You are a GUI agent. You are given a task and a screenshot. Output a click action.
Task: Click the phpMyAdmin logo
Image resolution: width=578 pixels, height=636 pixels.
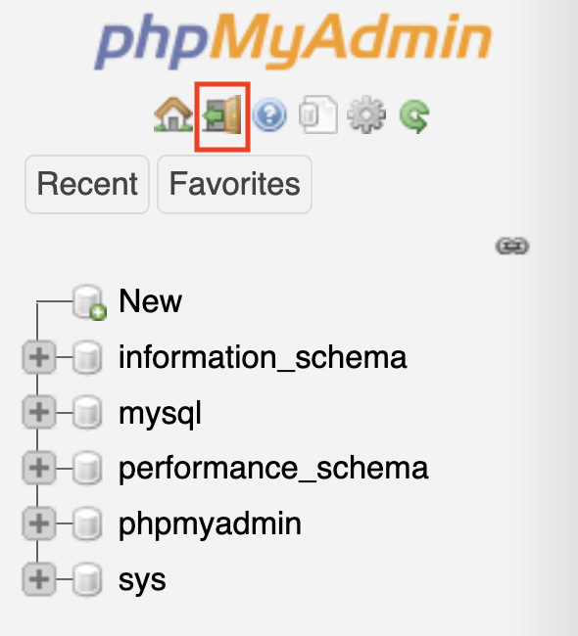[x=293, y=41]
